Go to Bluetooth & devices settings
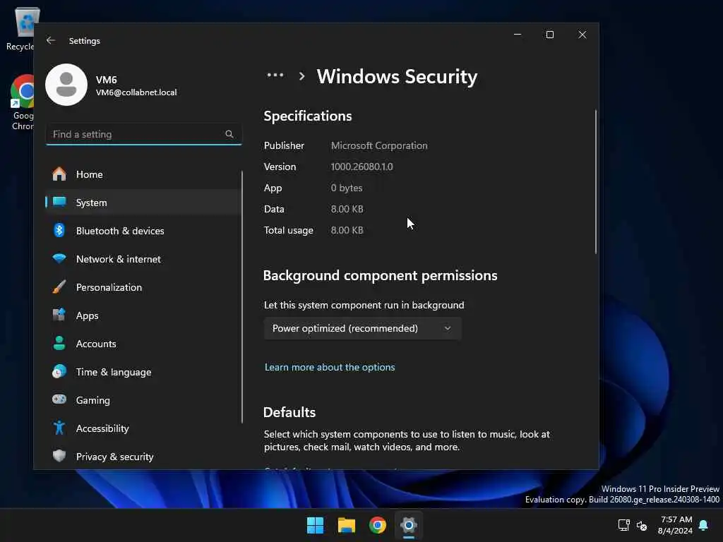The width and height of the screenshot is (723, 542). click(x=143, y=231)
